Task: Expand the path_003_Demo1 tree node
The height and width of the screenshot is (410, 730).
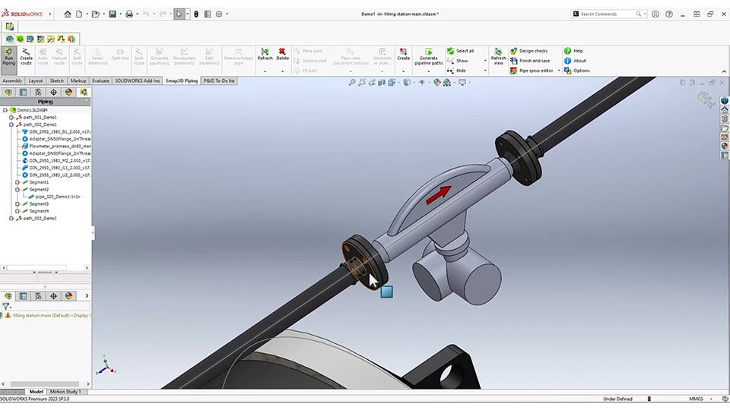Action: [11, 219]
